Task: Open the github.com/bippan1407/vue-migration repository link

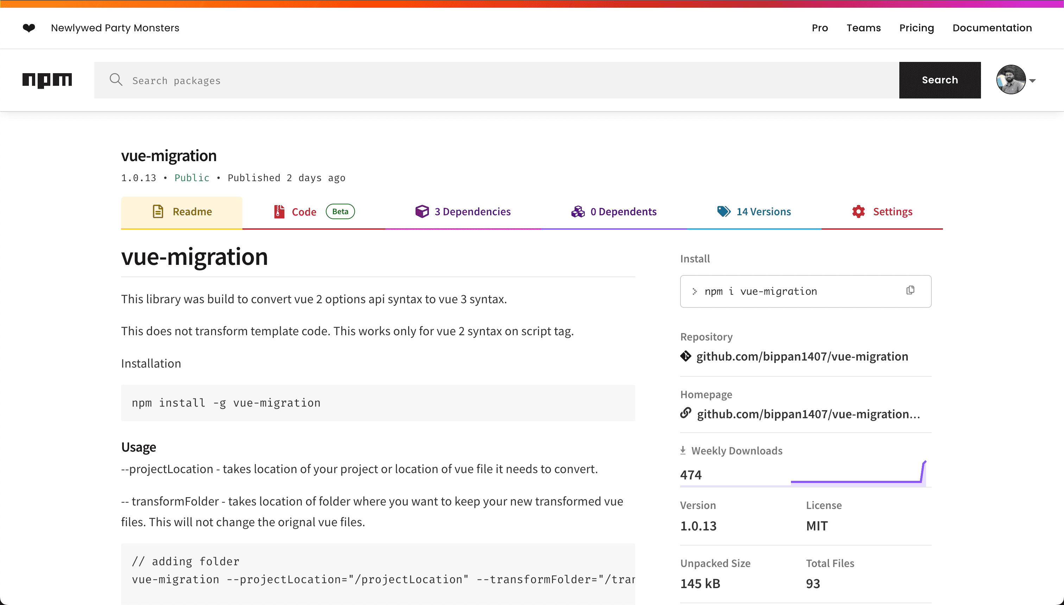Action: [802, 356]
